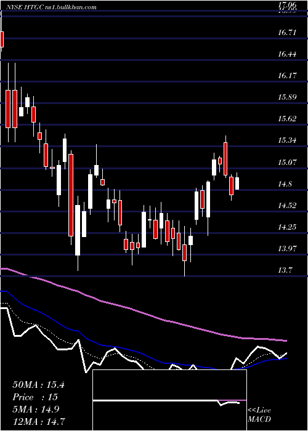Click the Price : 15 readout

[35, 397]
